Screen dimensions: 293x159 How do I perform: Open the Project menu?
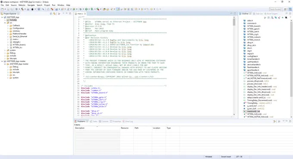pos(47,5)
